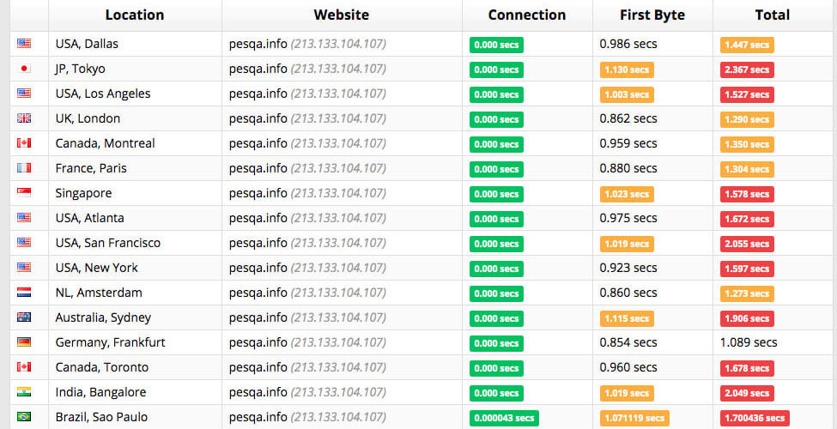The height and width of the screenshot is (429, 837).
Task: Click the 0.000043 secs connection badge
Action: (x=504, y=418)
